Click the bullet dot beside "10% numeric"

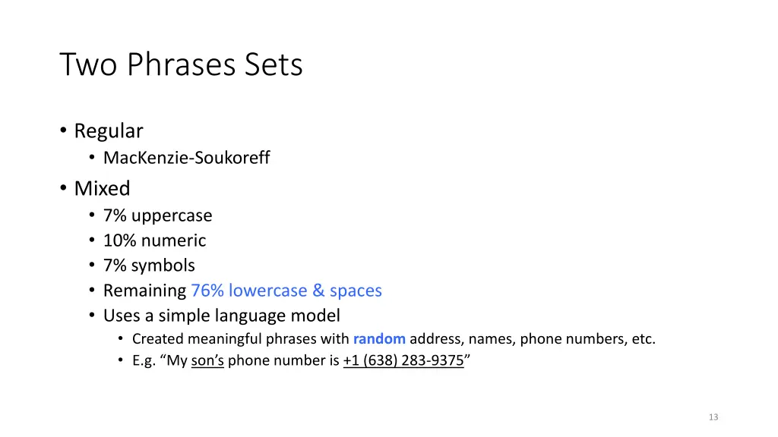click(92, 240)
